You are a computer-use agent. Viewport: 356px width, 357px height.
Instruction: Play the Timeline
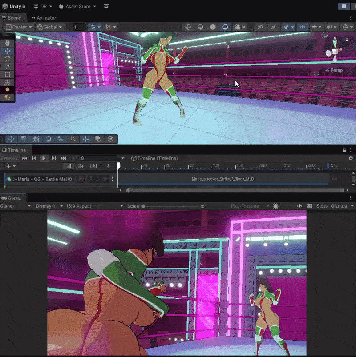click(x=44, y=158)
